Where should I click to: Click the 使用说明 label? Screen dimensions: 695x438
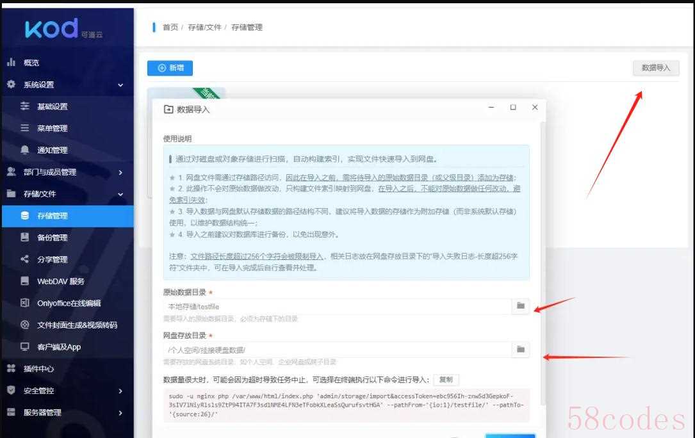(177, 138)
